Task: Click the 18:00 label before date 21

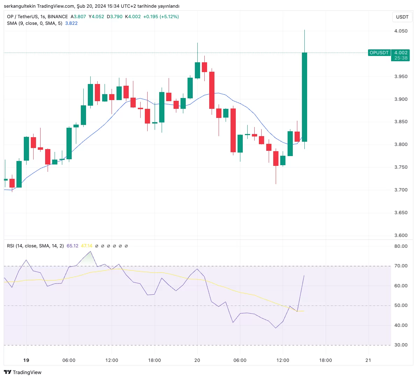Action: click(325, 360)
